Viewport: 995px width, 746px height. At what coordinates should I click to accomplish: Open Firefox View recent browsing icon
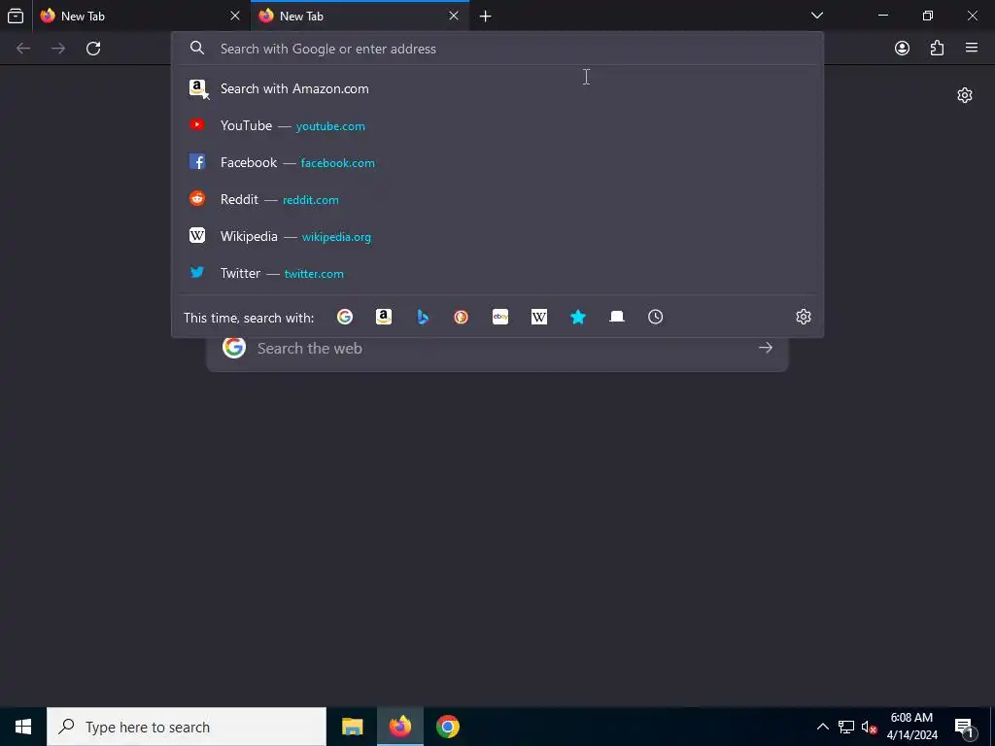(x=16, y=16)
